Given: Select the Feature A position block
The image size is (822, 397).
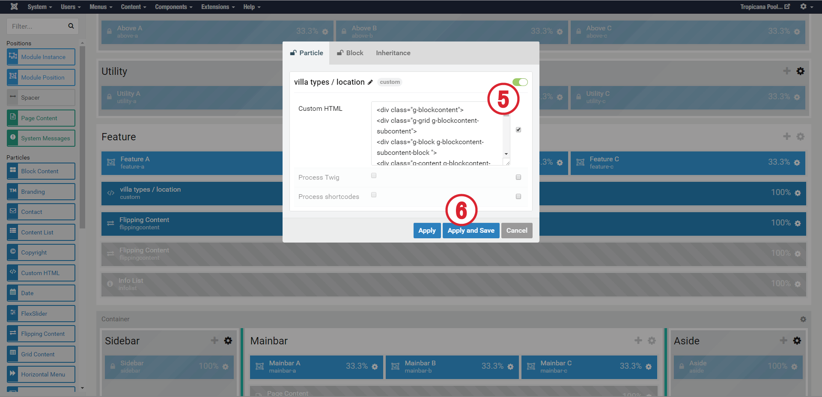Looking at the screenshot, I should (x=192, y=163).
